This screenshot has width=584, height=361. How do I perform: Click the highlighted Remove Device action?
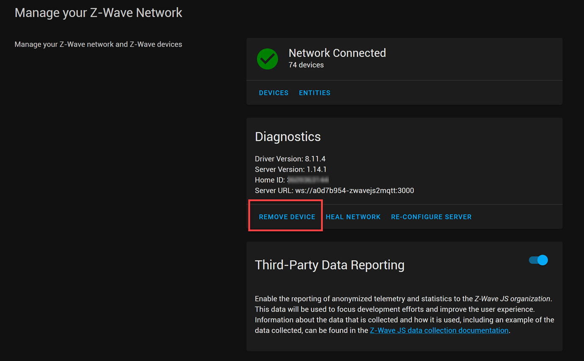pyautogui.click(x=286, y=217)
